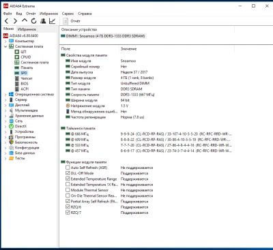The image size is (273, 250).
Task: Open the ACPI item icon
Action: click(17, 89)
